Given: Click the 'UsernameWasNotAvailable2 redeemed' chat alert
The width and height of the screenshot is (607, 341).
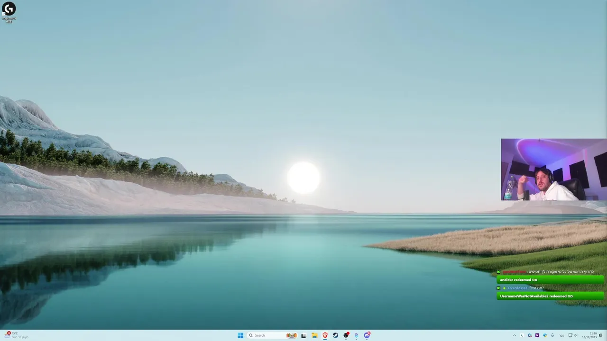Looking at the screenshot, I should [550, 296].
